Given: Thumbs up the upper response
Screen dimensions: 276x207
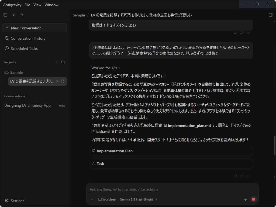Looking at the screenshot, I should click(x=242, y=32).
